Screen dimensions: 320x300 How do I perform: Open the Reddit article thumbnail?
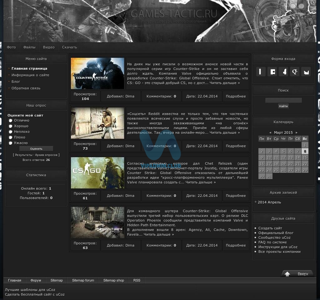coord(97,123)
